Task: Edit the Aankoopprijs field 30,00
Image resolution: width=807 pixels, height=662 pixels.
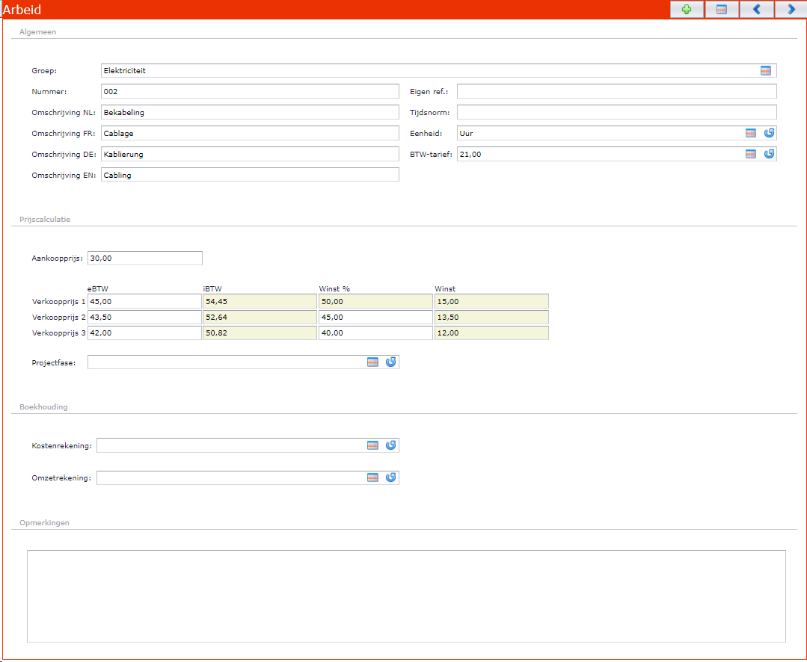Action: pyautogui.click(x=145, y=258)
